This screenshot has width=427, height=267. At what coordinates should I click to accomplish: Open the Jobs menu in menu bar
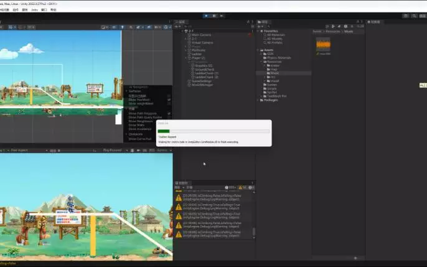point(35,10)
